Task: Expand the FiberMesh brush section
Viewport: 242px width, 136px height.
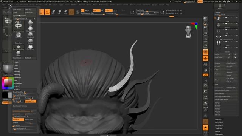Action: (x=17, y=77)
